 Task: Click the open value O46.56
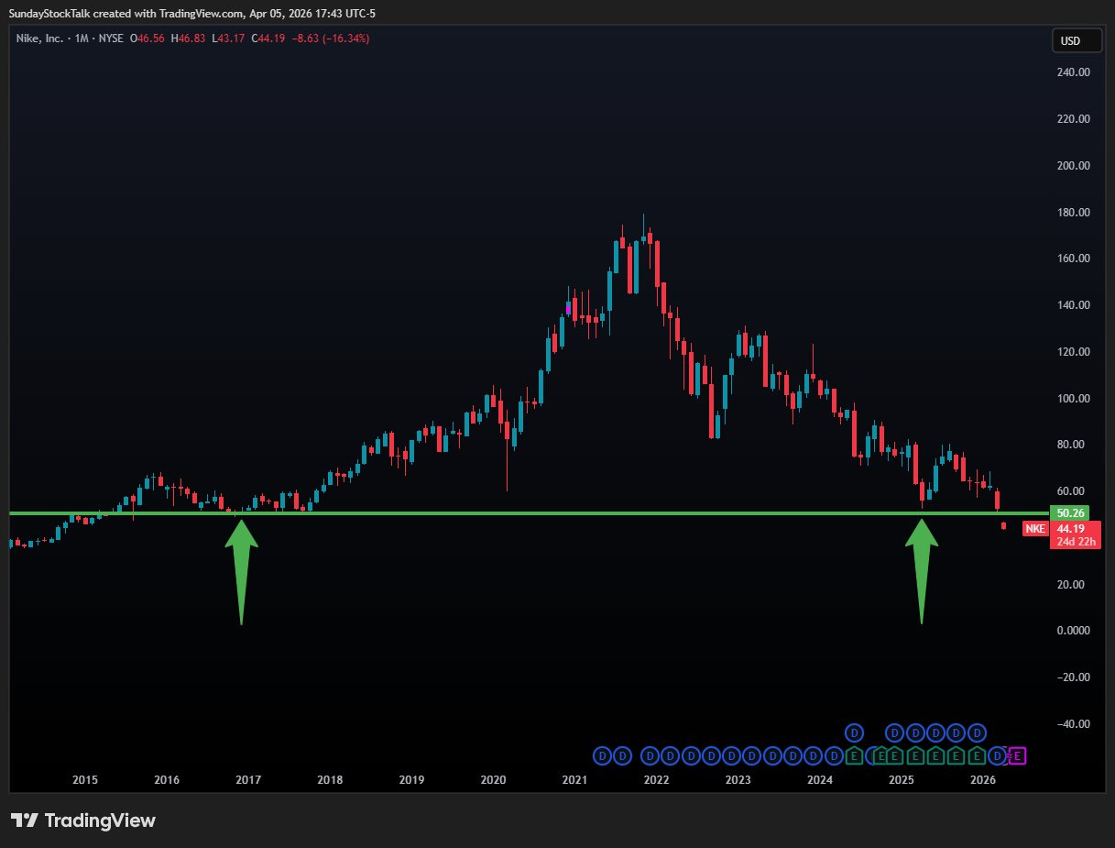click(x=149, y=39)
